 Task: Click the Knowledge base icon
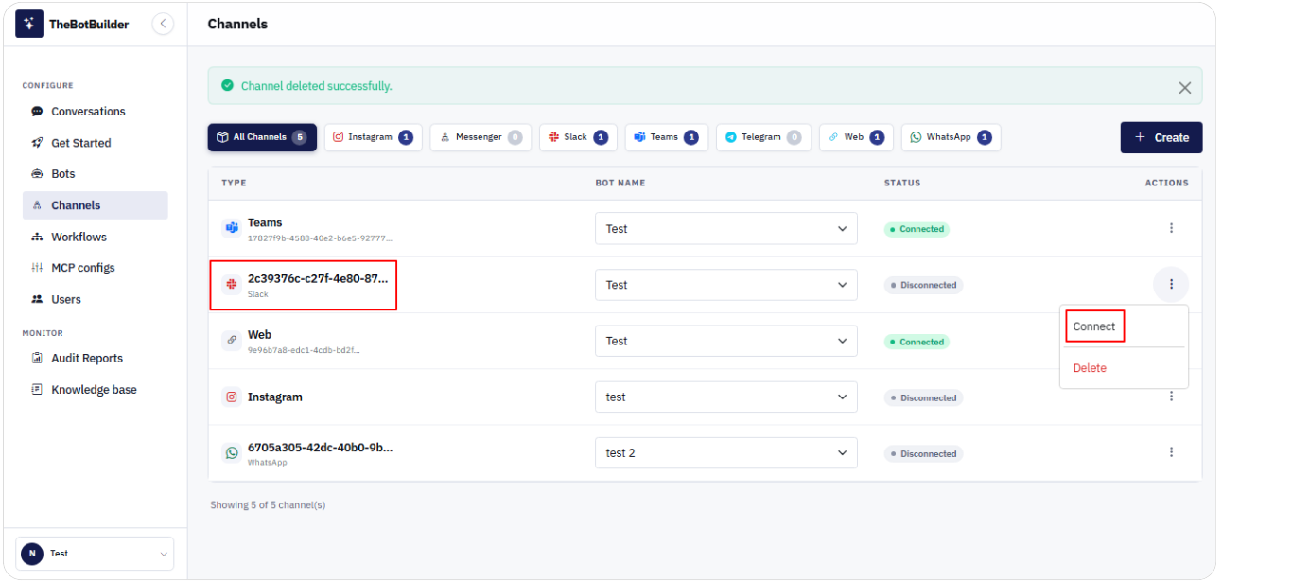(x=37, y=389)
